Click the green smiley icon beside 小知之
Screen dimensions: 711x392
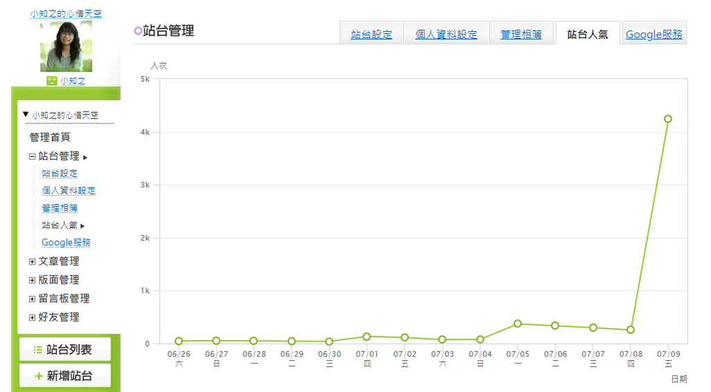coord(51,81)
